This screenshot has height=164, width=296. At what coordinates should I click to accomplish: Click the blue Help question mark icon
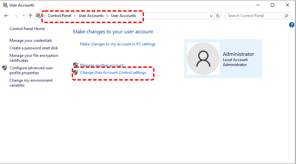(x=292, y=25)
